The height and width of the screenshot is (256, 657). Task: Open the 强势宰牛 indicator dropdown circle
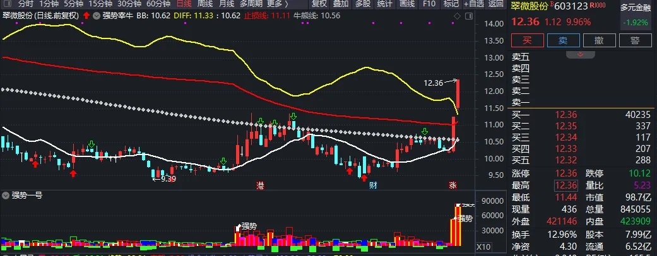coord(97,16)
